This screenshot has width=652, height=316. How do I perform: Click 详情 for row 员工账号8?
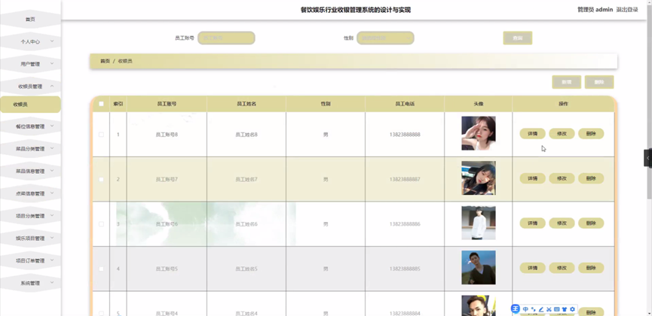coord(533,134)
